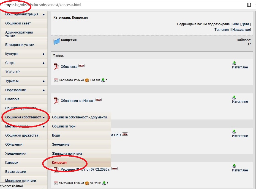Click Изтегляне for Обявление в eNotices
Screen dimensions: 256x189
(x=240, y=102)
